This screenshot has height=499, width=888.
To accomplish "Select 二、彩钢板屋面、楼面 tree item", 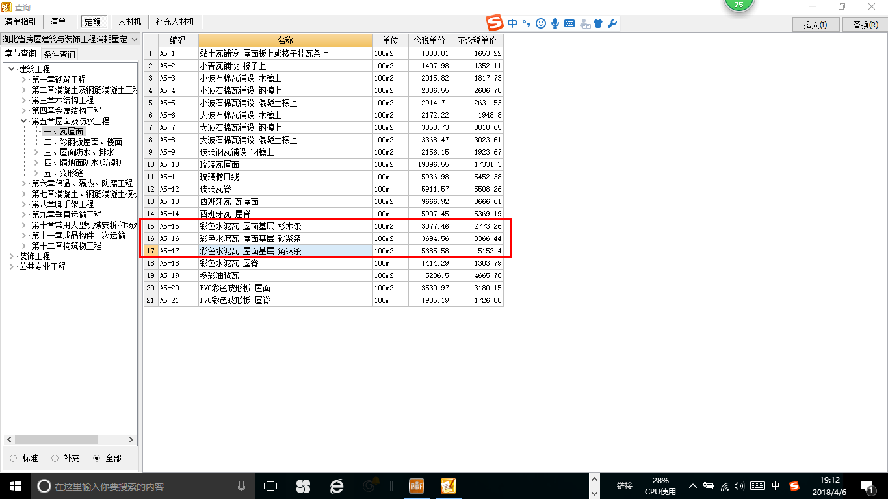I will pyautogui.click(x=83, y=142).
